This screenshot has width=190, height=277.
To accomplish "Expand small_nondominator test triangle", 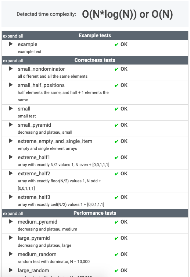I will [11, 69].
